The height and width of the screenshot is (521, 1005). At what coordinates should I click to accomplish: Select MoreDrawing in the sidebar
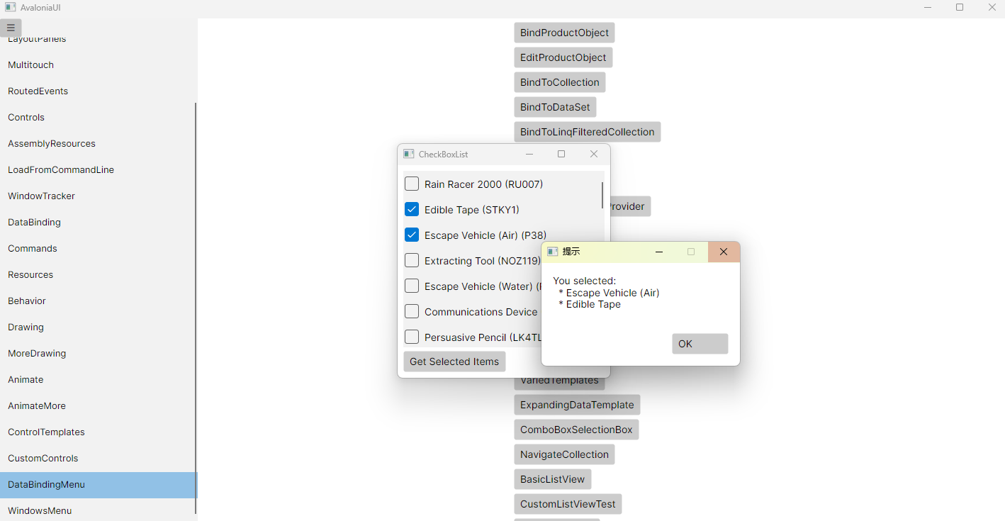(97, 353)
